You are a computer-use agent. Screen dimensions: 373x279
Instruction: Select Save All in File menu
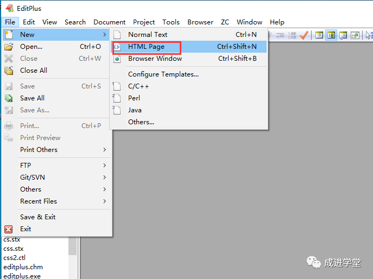(56, 98)
